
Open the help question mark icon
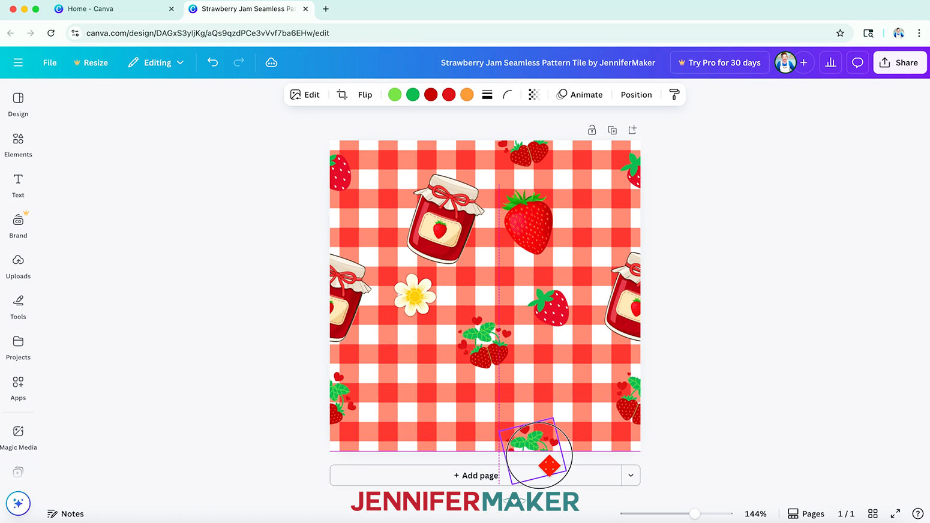(x=917, y=514)
